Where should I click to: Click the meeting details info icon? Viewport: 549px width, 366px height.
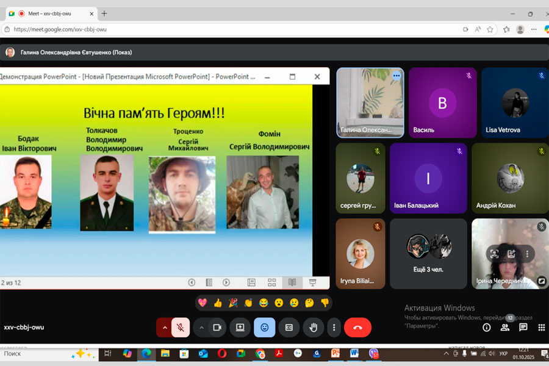pos(487,328)
